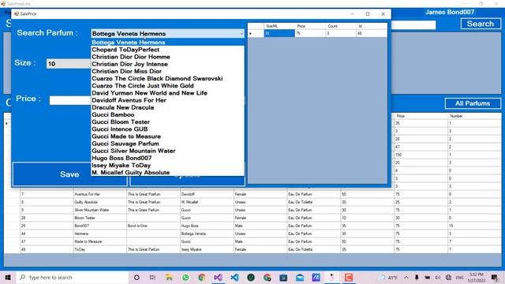Select highlighted Bottega Veneta Hermens list entry
The image size is (505, 284).
(x=167, y=42)
